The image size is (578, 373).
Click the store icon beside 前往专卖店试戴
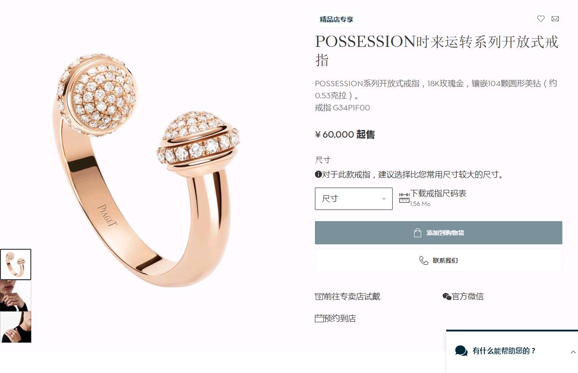click(319, 297)
